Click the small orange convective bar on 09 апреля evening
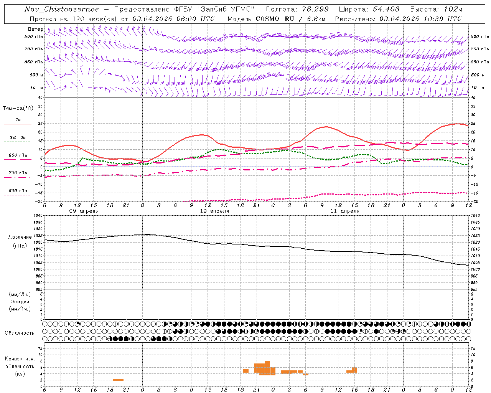Image resolution: width=491 pixels, height=393 pixels. click(118, 380)
